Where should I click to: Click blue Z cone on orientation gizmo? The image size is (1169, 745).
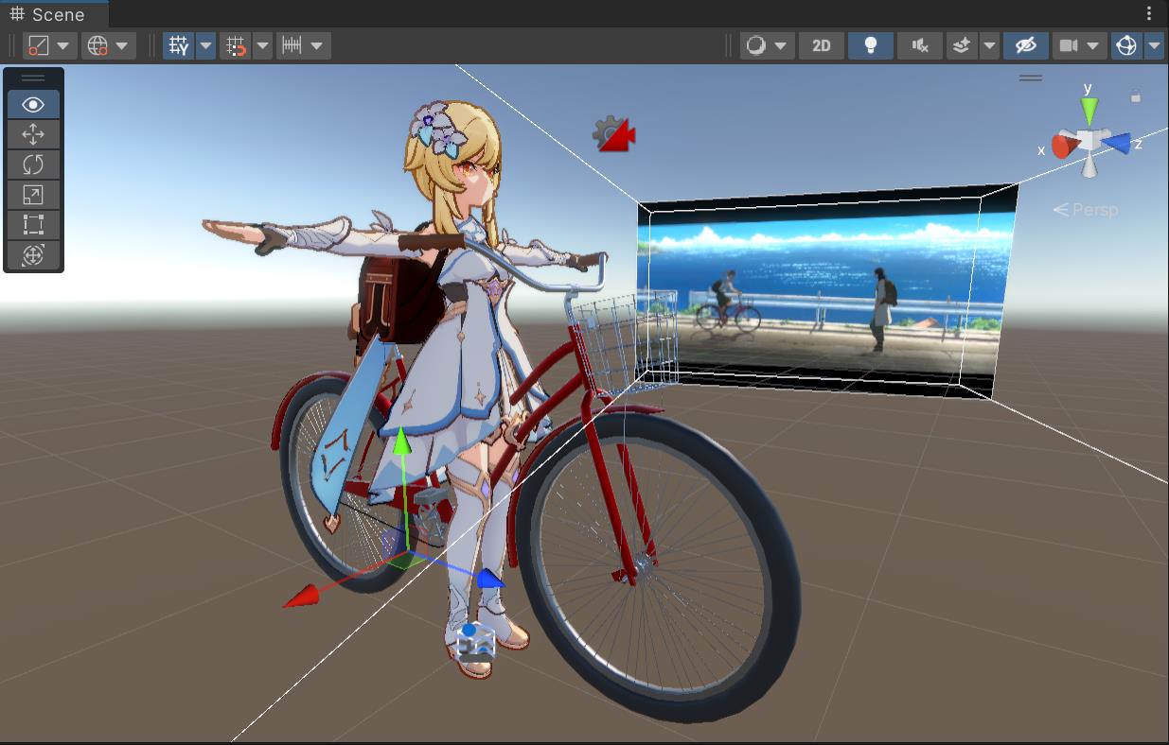(1117, 143)
